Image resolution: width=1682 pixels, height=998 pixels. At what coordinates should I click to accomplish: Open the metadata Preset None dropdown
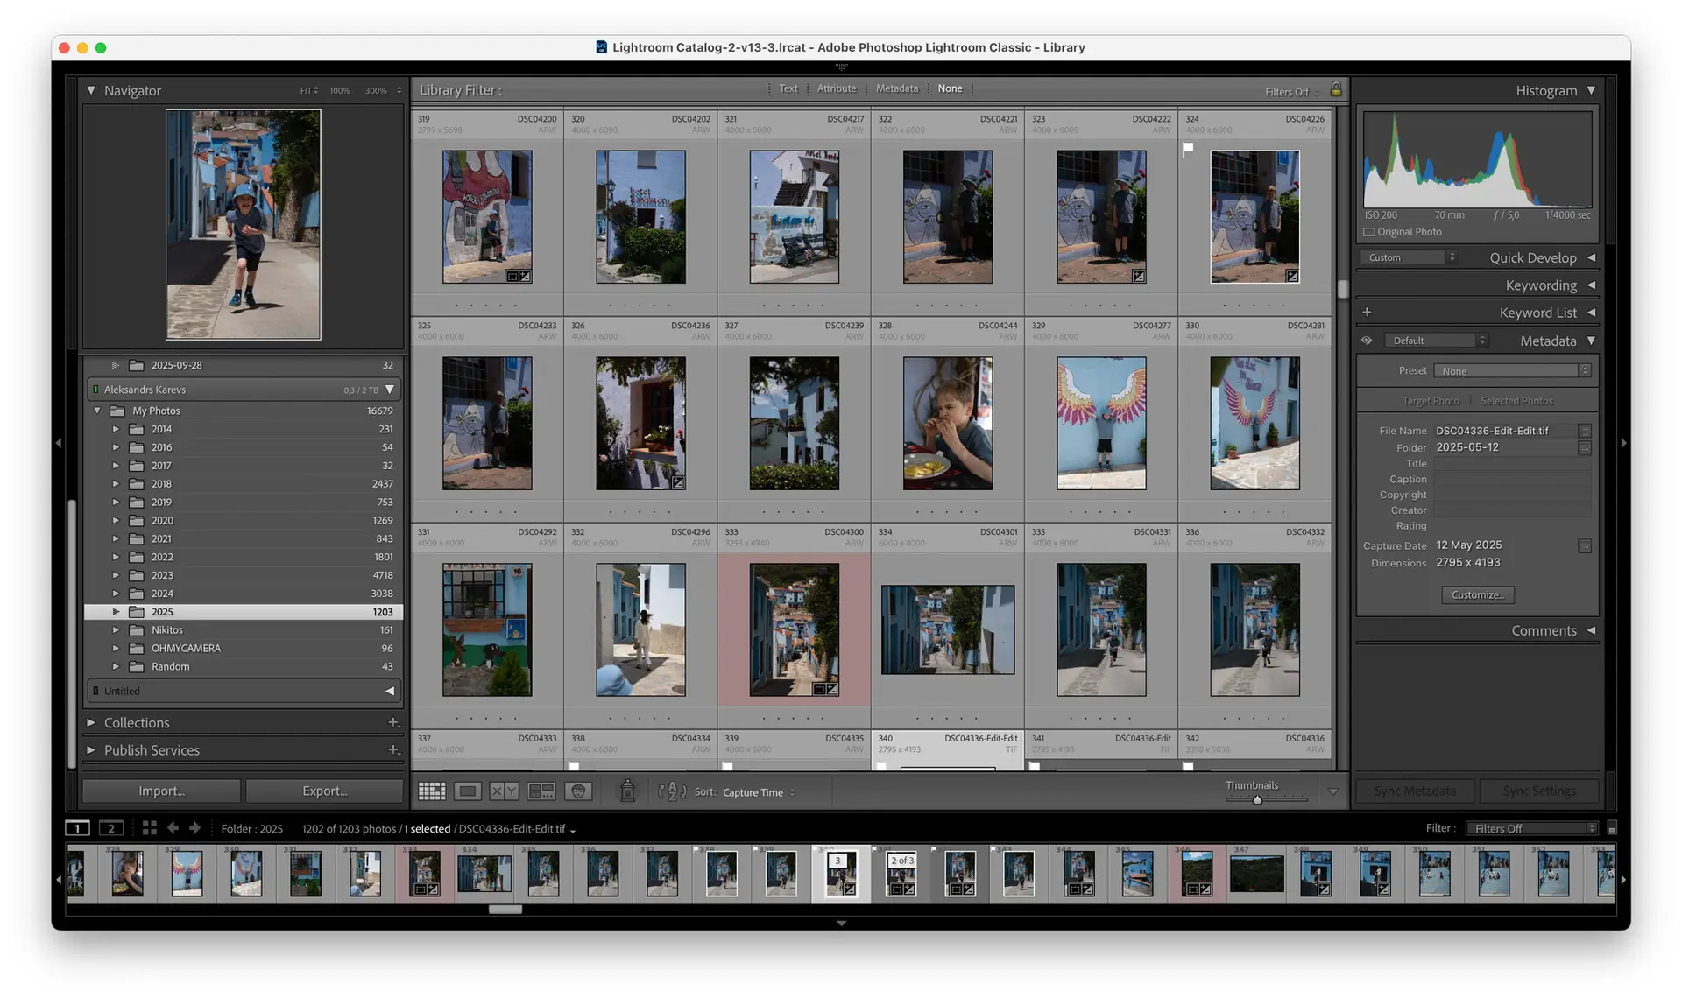[1512, 371]
